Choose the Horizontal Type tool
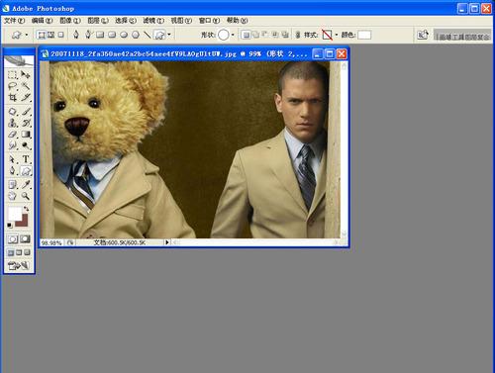The height and width of the screenshot is (373, 495). [x=26, y=159]
